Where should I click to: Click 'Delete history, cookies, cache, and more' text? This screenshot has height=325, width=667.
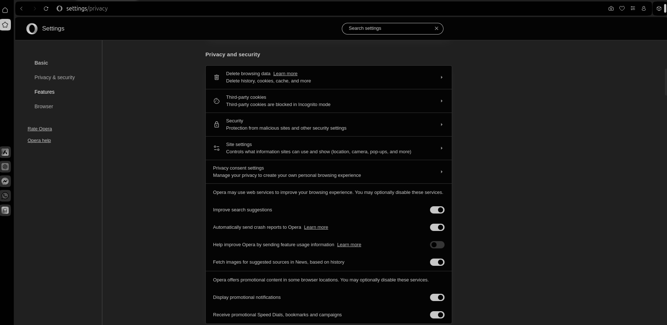(269, 81)
